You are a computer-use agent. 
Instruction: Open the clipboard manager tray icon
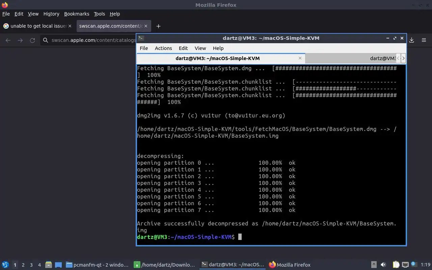coord(396,265)
